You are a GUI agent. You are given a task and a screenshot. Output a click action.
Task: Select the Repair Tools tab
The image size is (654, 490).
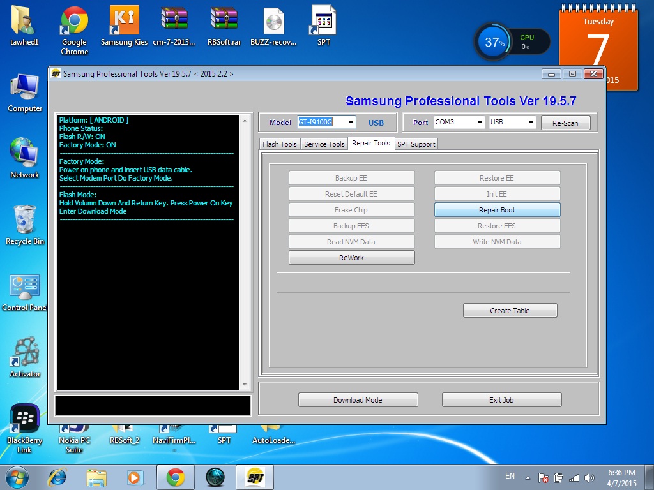click(x=371, y=143)
